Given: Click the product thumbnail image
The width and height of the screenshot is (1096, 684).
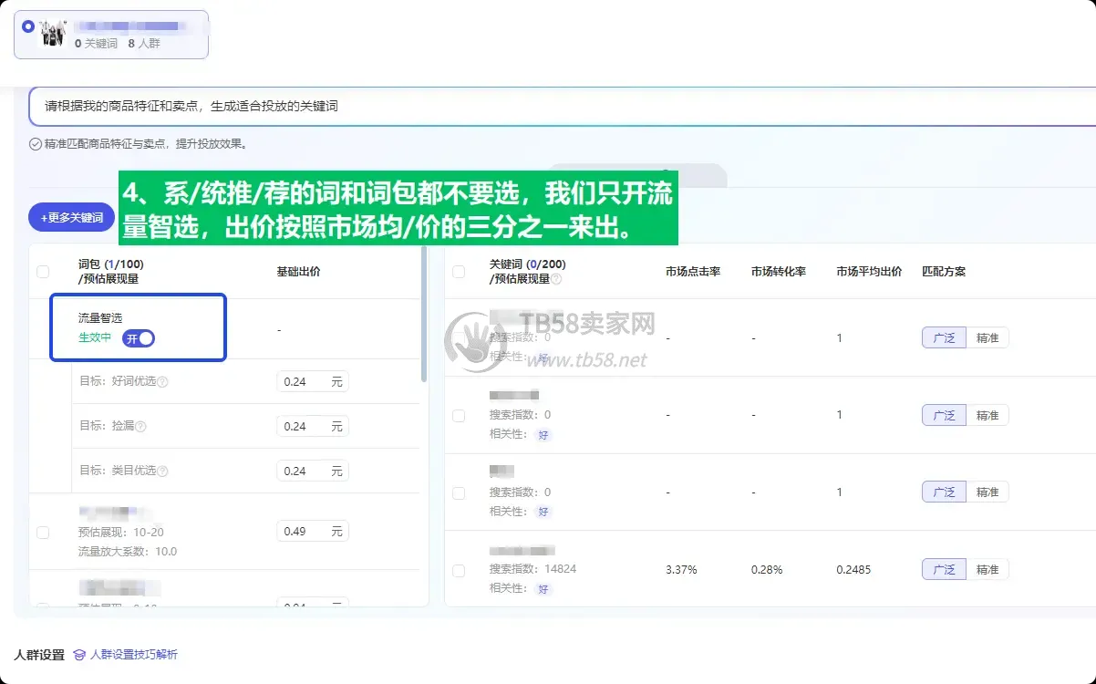Looking at the screenshot, I should [x=53, y=33].
